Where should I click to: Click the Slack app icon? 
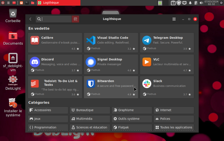point(147,83)
